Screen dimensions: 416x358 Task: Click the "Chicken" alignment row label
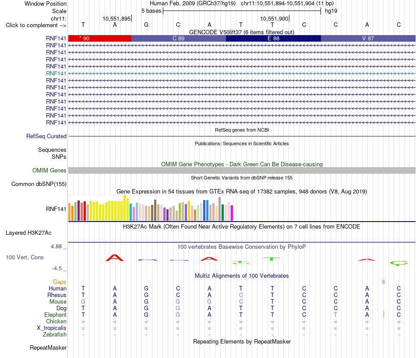[56, 321]
